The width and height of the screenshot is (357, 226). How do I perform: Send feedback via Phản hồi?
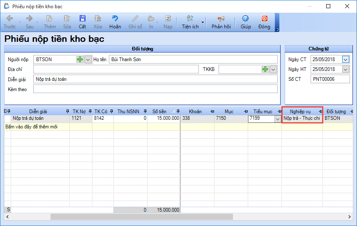[221, 22]
